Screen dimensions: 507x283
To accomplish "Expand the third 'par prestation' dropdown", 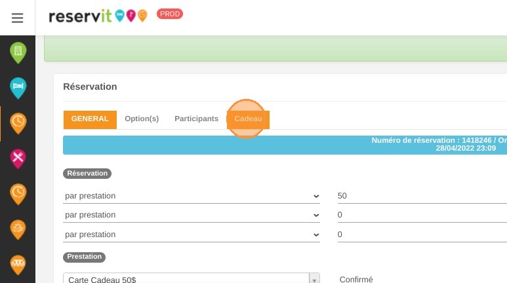I will (x=192, y=235).
